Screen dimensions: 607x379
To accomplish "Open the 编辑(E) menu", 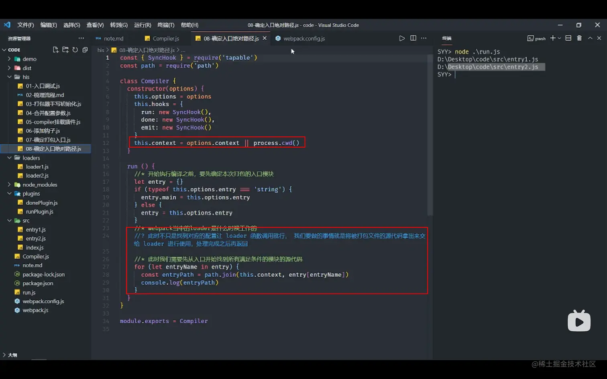I will (x=49, y=25).
